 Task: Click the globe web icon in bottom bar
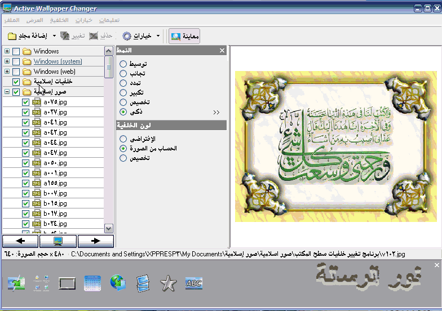[x=117, y=283]
